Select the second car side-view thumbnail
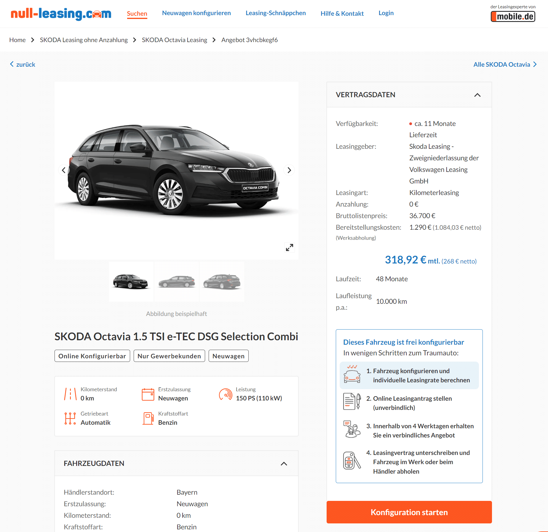Image resolution: width=548 pixels, height=532 pixels. [x=177, y=282]
